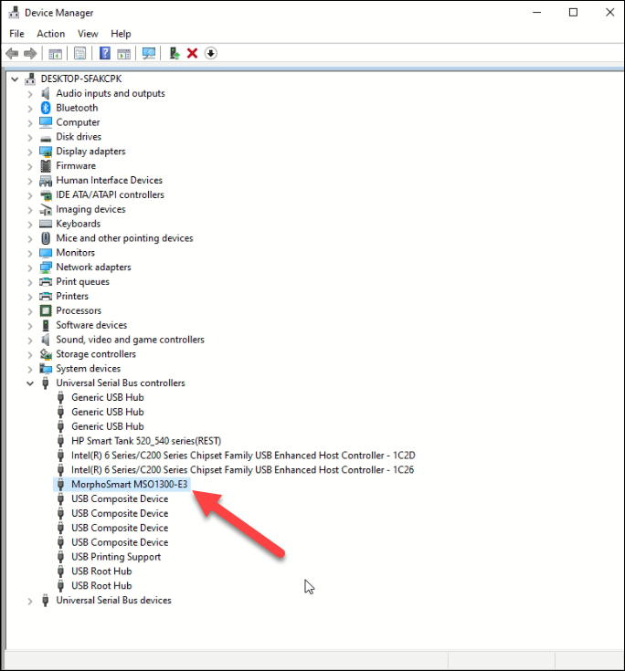The image size is (625, 671).
Task: Select the USB Enhanced Host Controller 1C26
Action: [243, 470]
